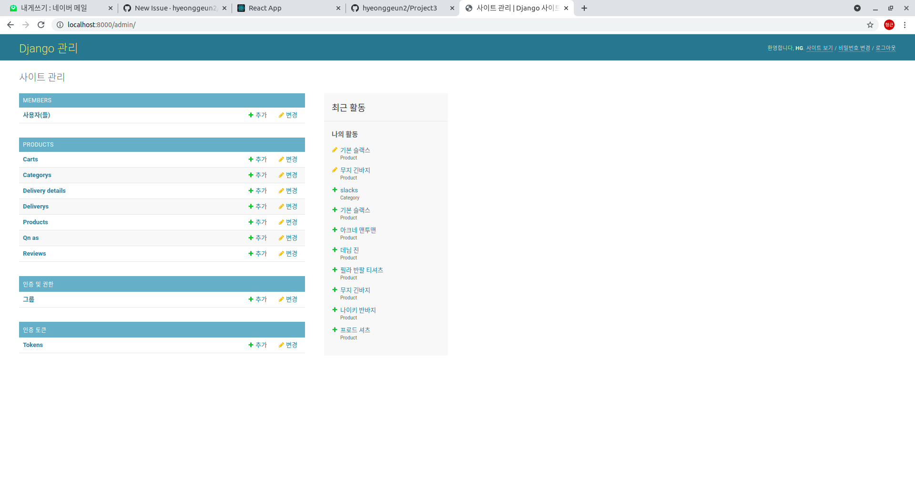This screenshot has height=496, width=915.
Task: Switch to the hyeonggeun2/Project3 tab
Action: click(x=403, y=8)
